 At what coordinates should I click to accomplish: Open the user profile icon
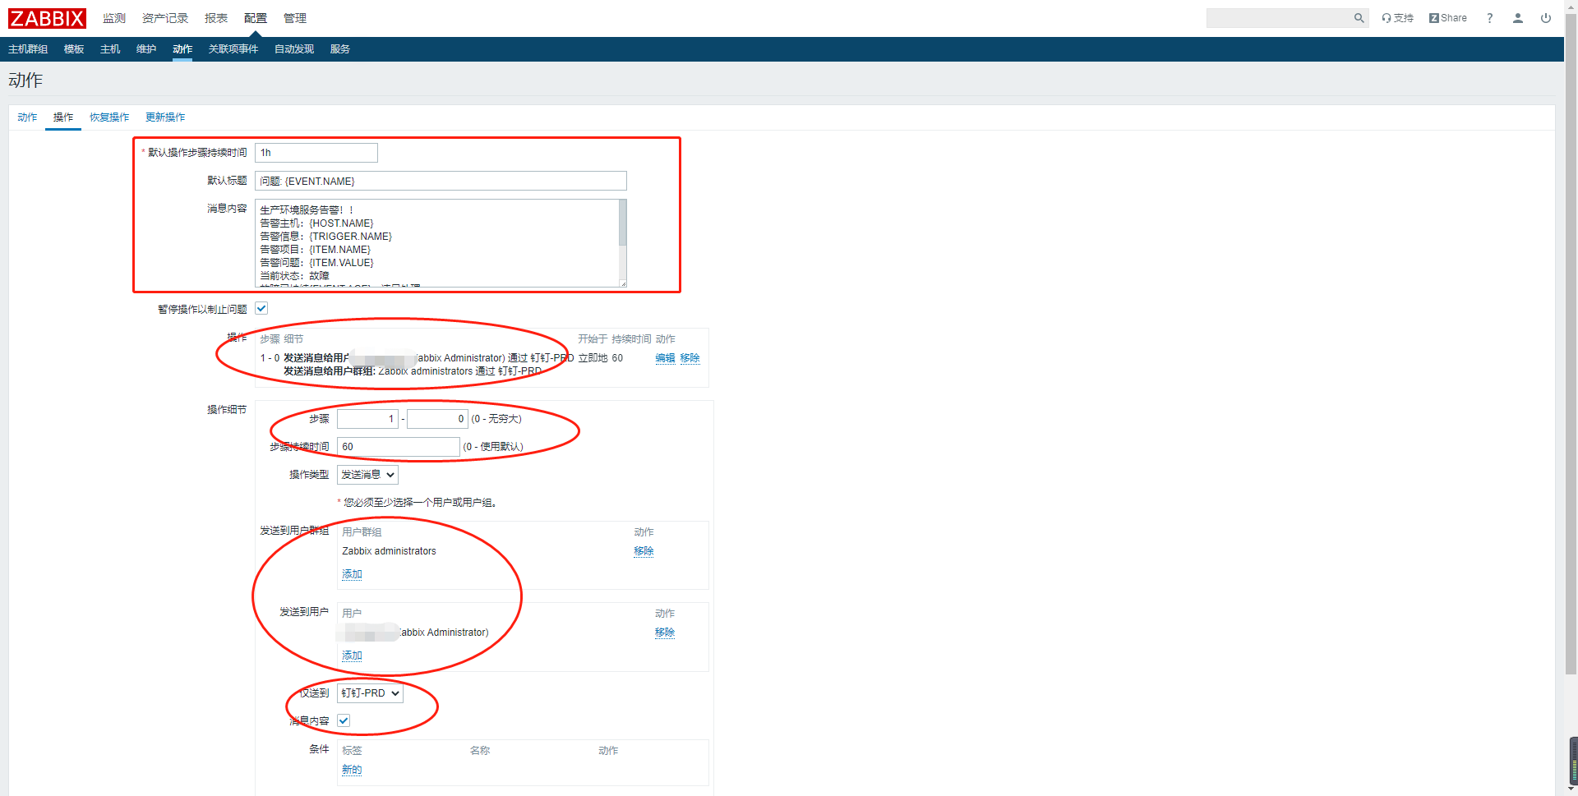(1518, 18)
